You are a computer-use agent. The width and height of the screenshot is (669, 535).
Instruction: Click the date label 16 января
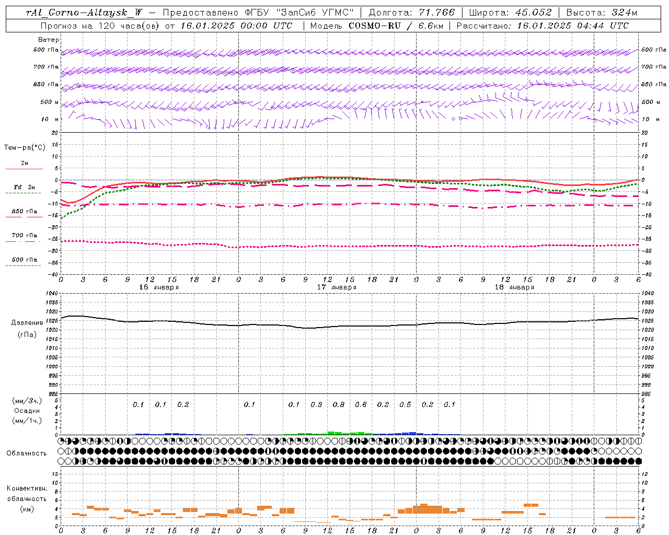(159, 287)
